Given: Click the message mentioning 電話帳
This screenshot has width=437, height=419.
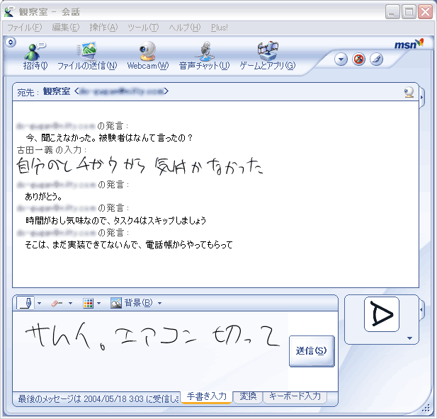Looking at the screenshot, I should point(129,245).
